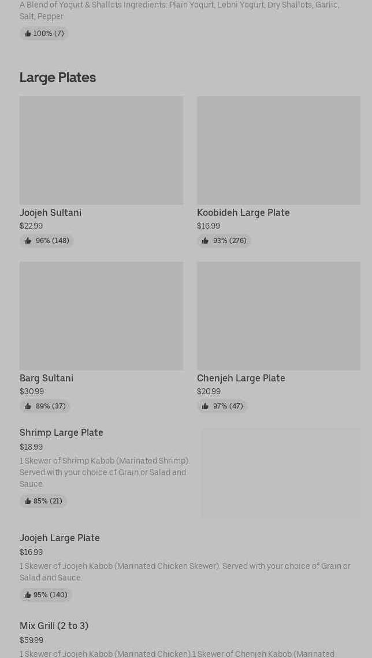Image resolution: width=372 pixels, height=658 pixels.
Task: Open the Joojeh Sultani food photo
Action: [x=101, y=150]
